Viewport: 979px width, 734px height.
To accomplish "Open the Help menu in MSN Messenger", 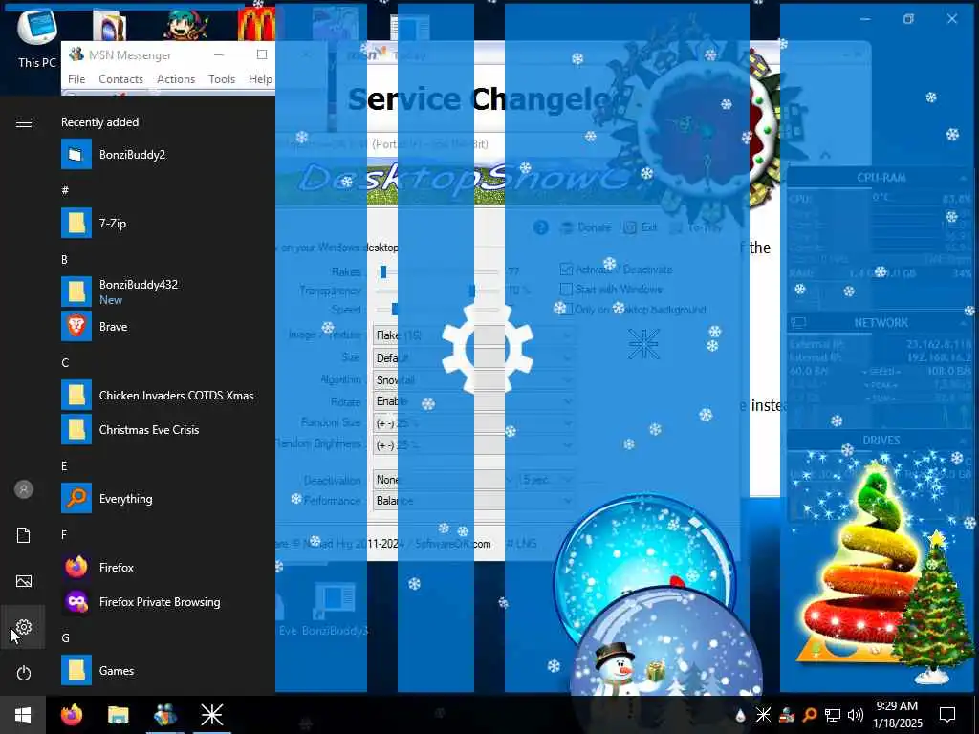I will pyautogui.click(x=260, y=78).
